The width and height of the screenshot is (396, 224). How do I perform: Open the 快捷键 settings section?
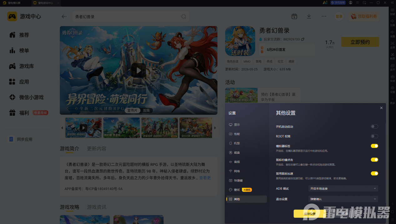(246, 180)
